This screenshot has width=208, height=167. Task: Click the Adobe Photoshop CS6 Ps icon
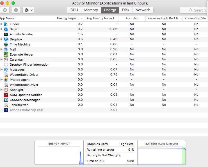tap(6, 110)
